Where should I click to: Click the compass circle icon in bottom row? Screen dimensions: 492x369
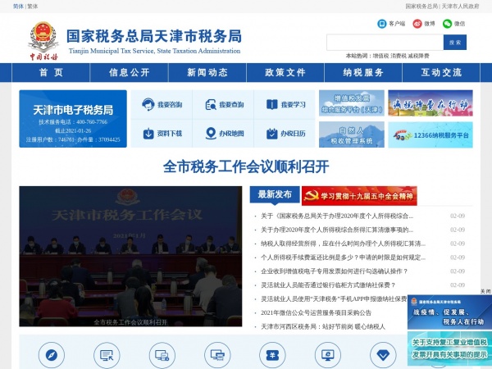(52, 355)
